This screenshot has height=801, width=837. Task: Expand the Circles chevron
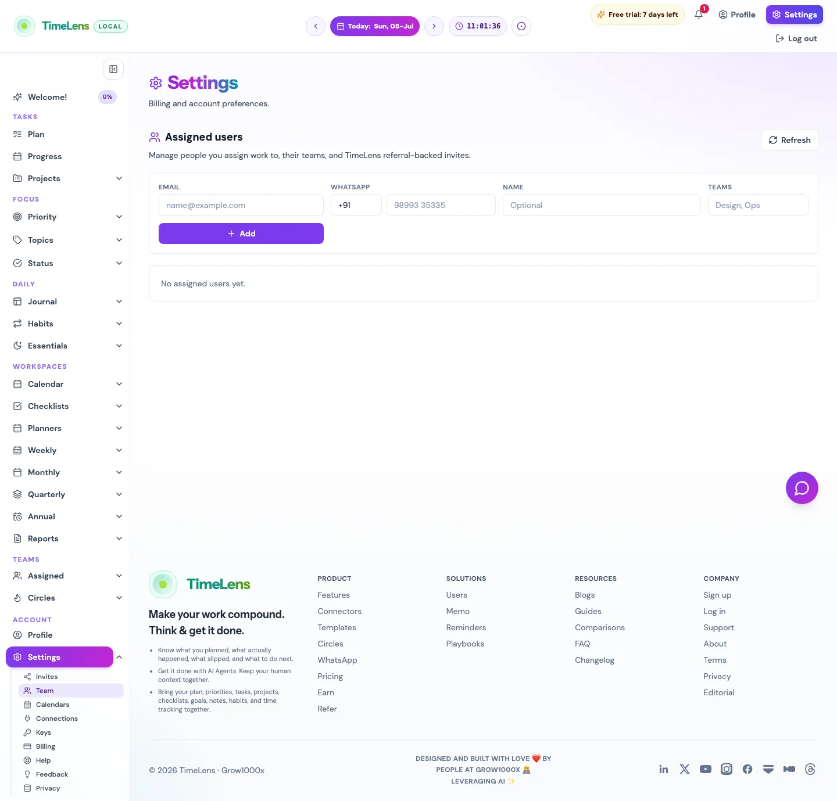119,598
